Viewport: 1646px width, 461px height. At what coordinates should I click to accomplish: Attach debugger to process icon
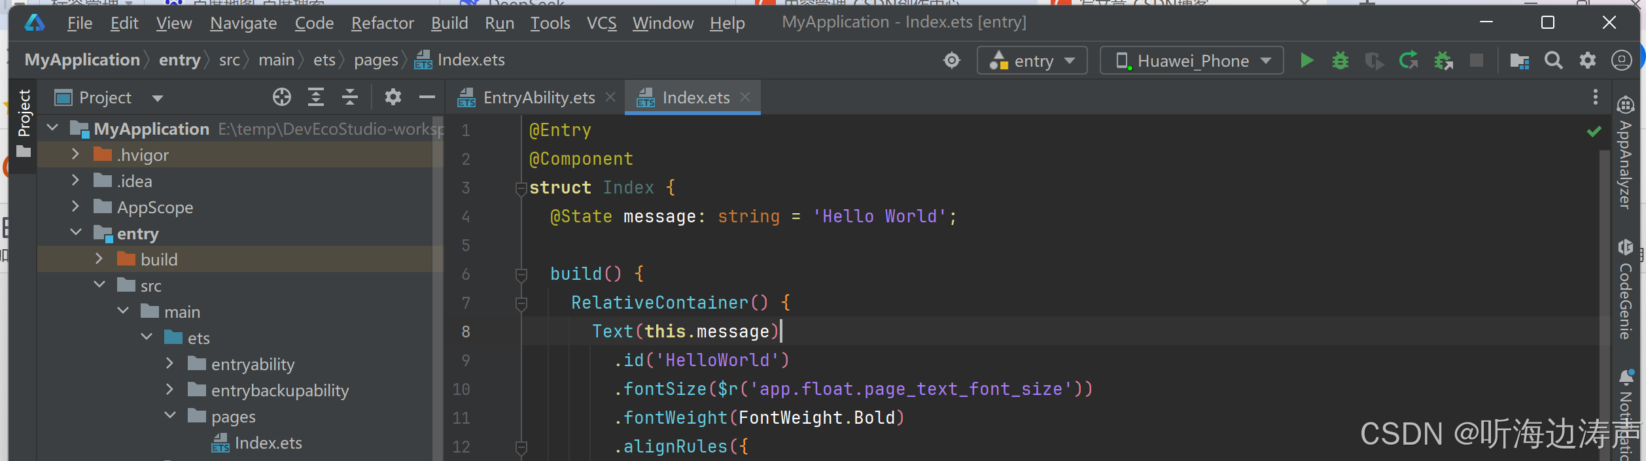pos(1443,61)
